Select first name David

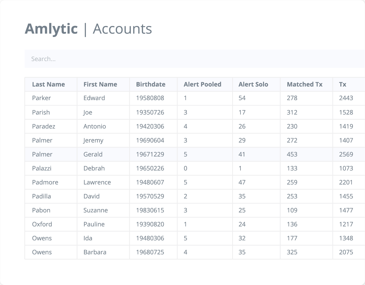[91, 196]
